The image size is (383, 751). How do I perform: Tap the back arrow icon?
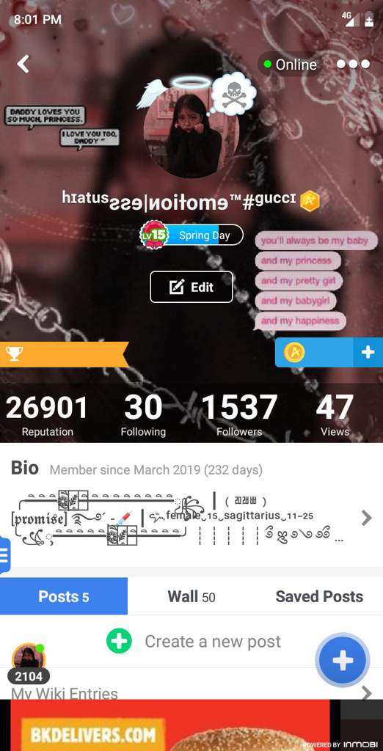[x=23, y=64]
